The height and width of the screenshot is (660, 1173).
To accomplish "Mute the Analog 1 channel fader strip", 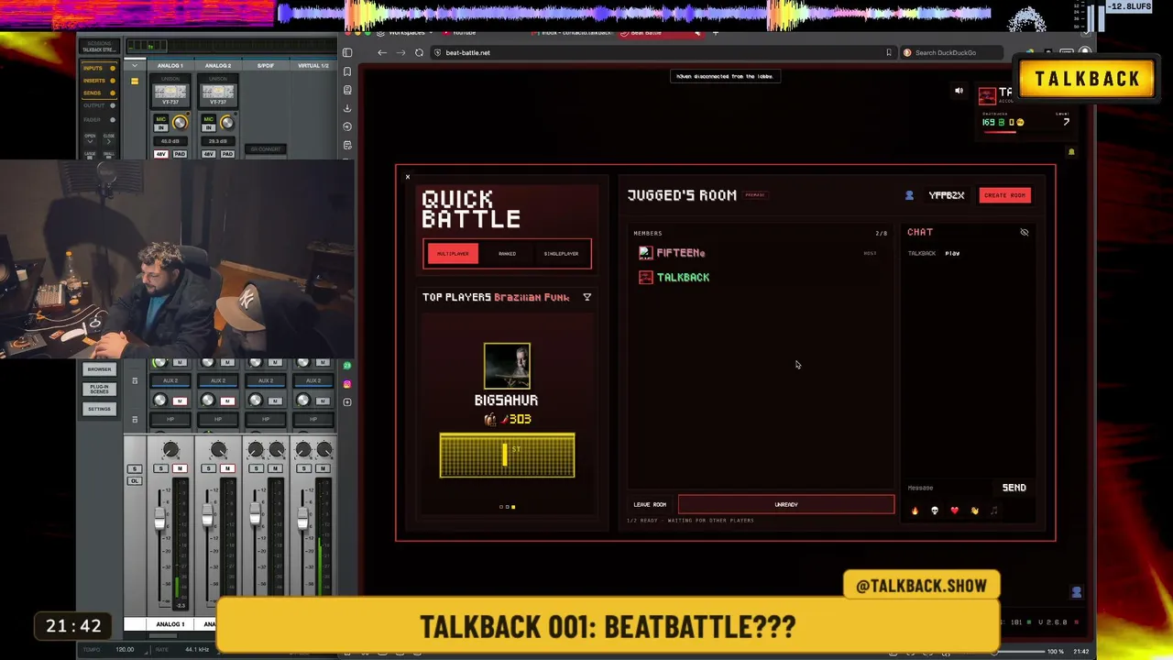I will click(180, 468).
